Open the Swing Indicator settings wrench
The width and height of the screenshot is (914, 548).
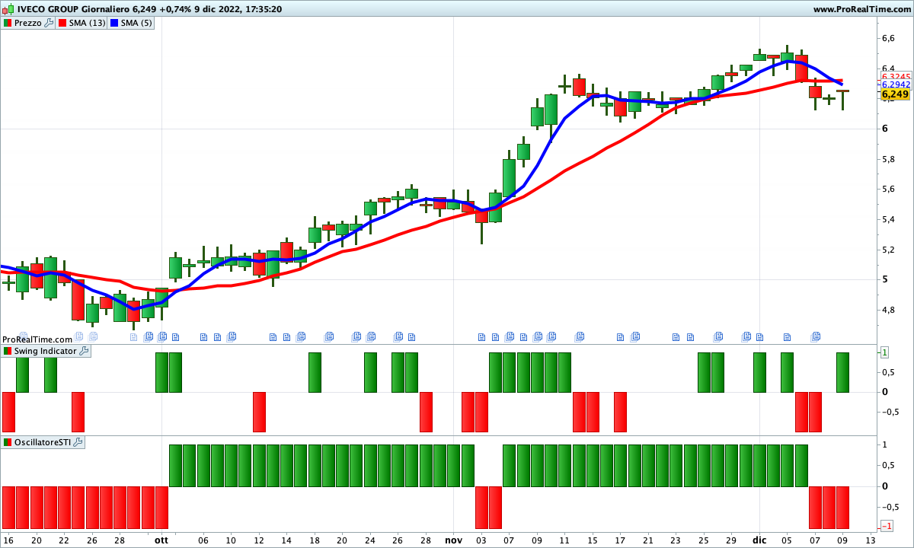coord(84,351)
